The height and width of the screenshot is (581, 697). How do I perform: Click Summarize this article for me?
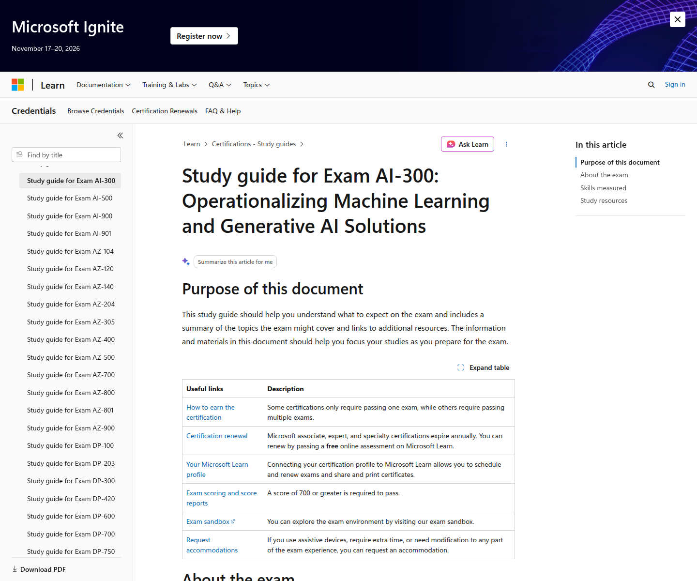pos(235,262)
